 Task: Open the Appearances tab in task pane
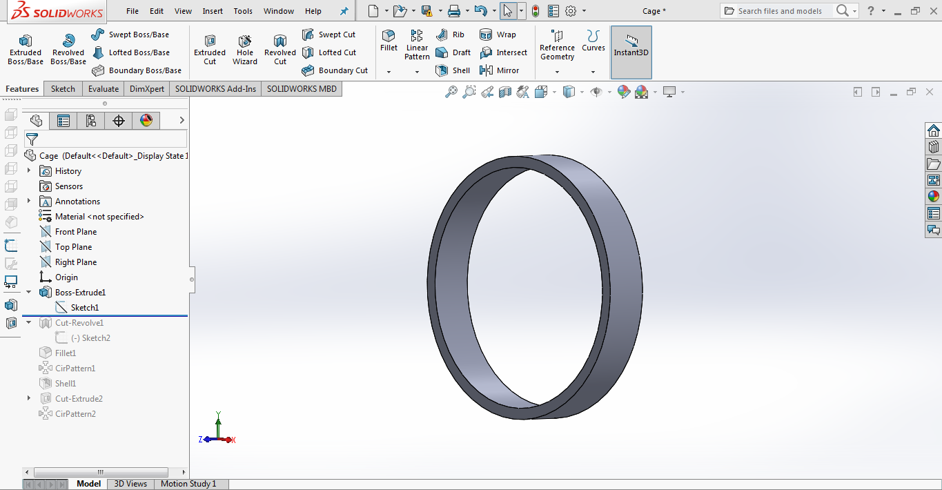pos(933,197)
